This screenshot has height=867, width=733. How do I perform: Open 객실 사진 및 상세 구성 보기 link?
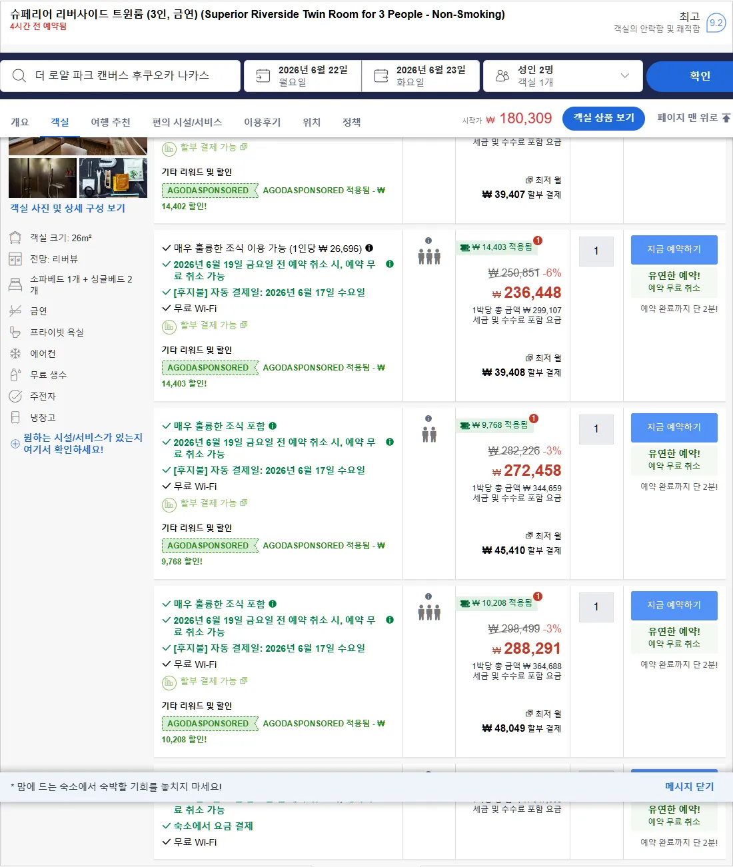tap(67, 208)
